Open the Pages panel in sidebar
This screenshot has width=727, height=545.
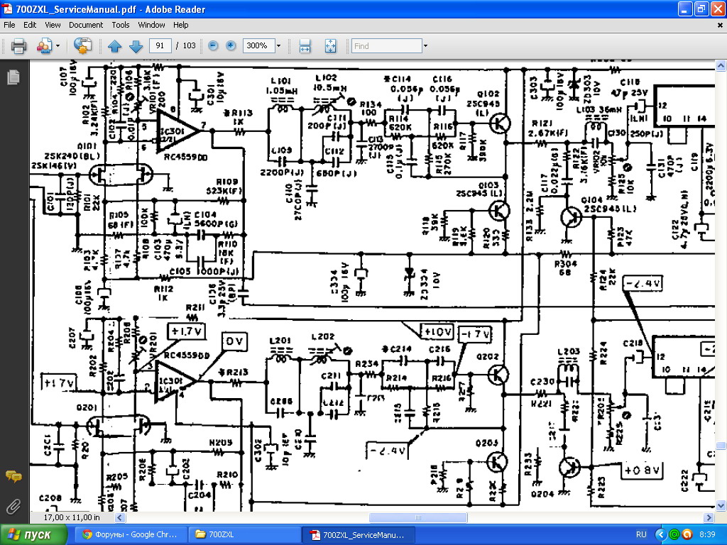[x=13, y=78]
